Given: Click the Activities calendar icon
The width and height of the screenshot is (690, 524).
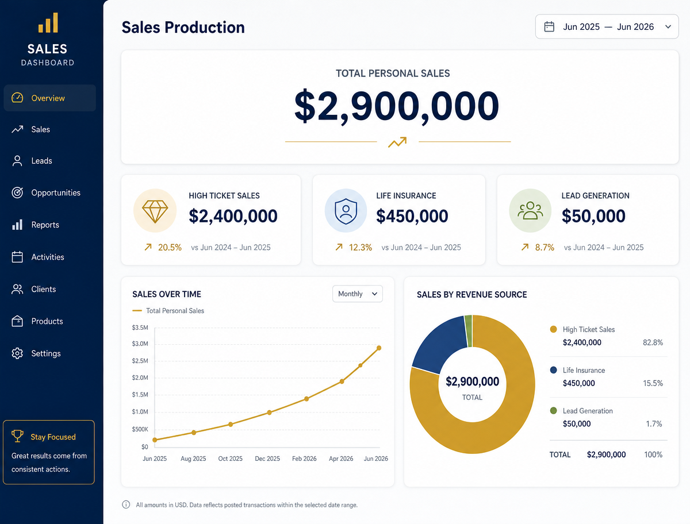Looking at the screenshot, I should pos(17,257).
